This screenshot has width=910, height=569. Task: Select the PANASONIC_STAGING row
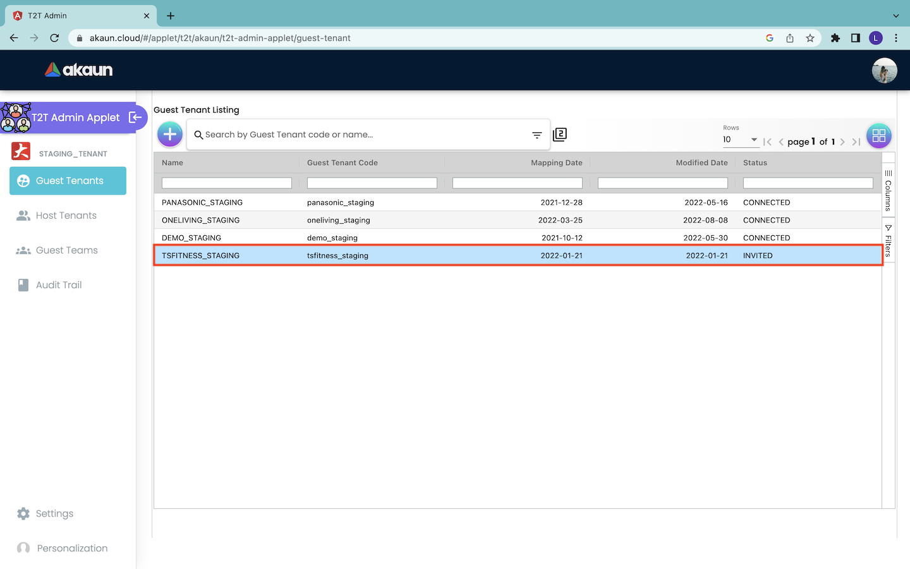[x=202, y=202]
